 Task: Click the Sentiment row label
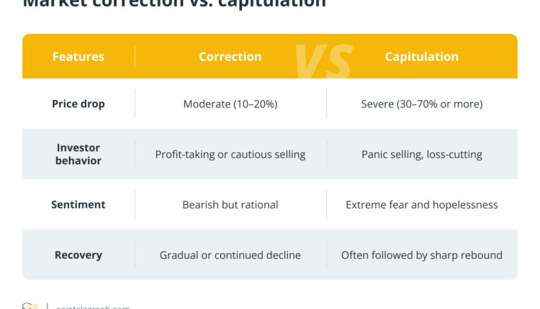(x=78, y=205)
